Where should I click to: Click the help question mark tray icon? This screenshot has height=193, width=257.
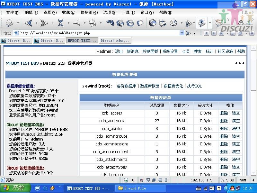coord(219,188)
